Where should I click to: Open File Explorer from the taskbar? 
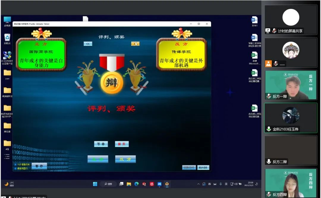point(129,184)
